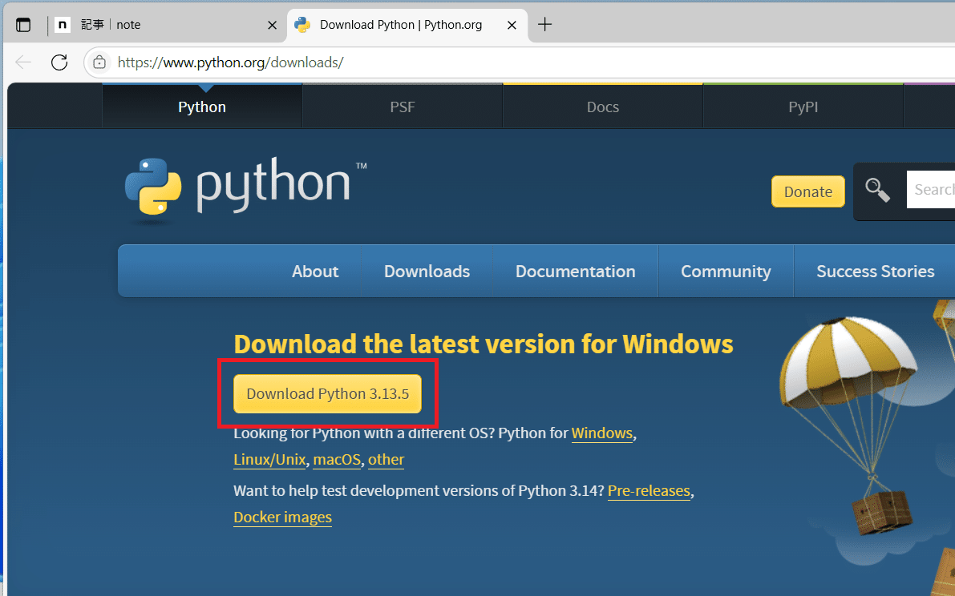The height and width of the screenshot is (596, 955).
Task: Select the PSF top navigation tab
Action: click(403, 107)
